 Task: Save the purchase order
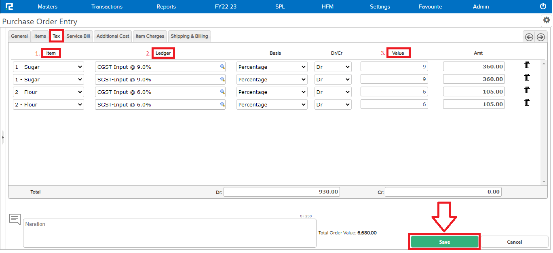[x=444, y=242]
